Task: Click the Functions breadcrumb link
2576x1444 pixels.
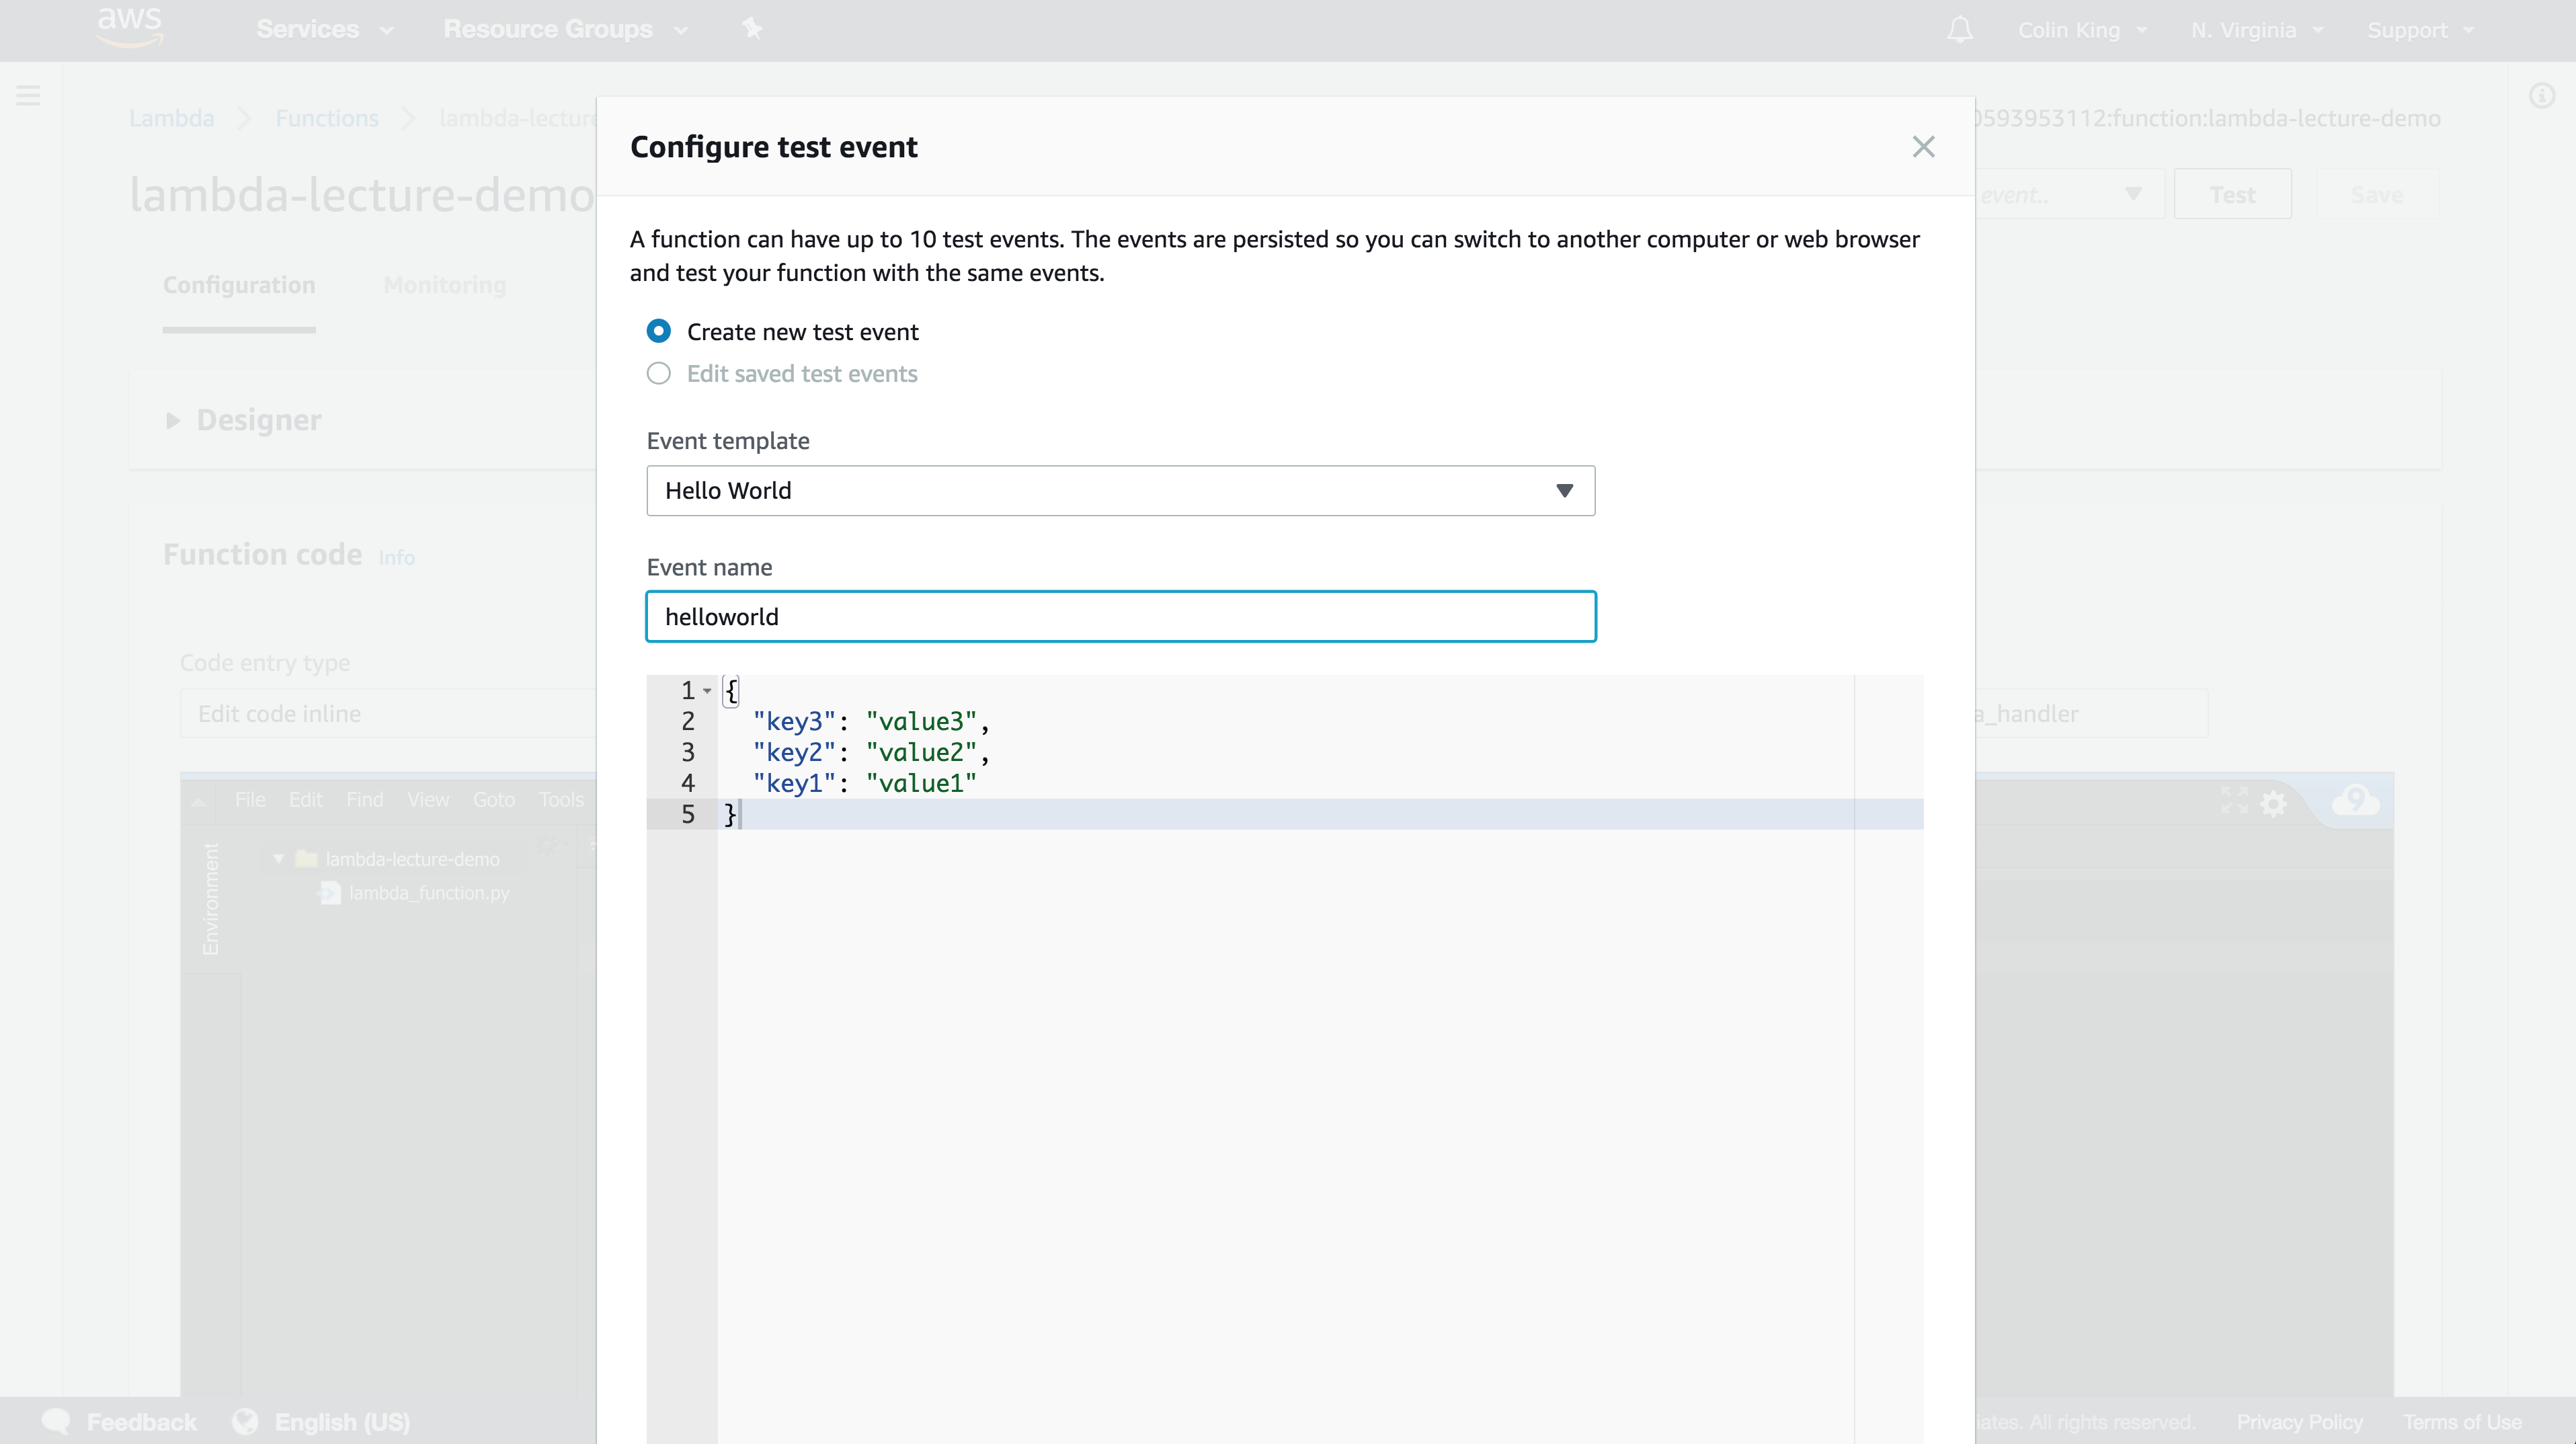Action: 327,118
